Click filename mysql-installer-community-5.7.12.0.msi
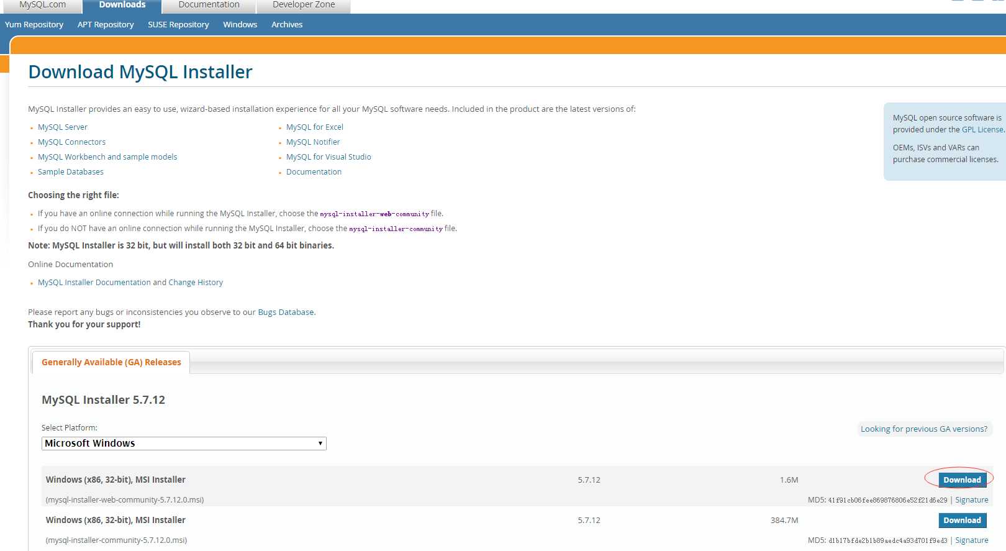Image resolution: width=1006 pixels, height=551 pixels. tap(116, 540)
